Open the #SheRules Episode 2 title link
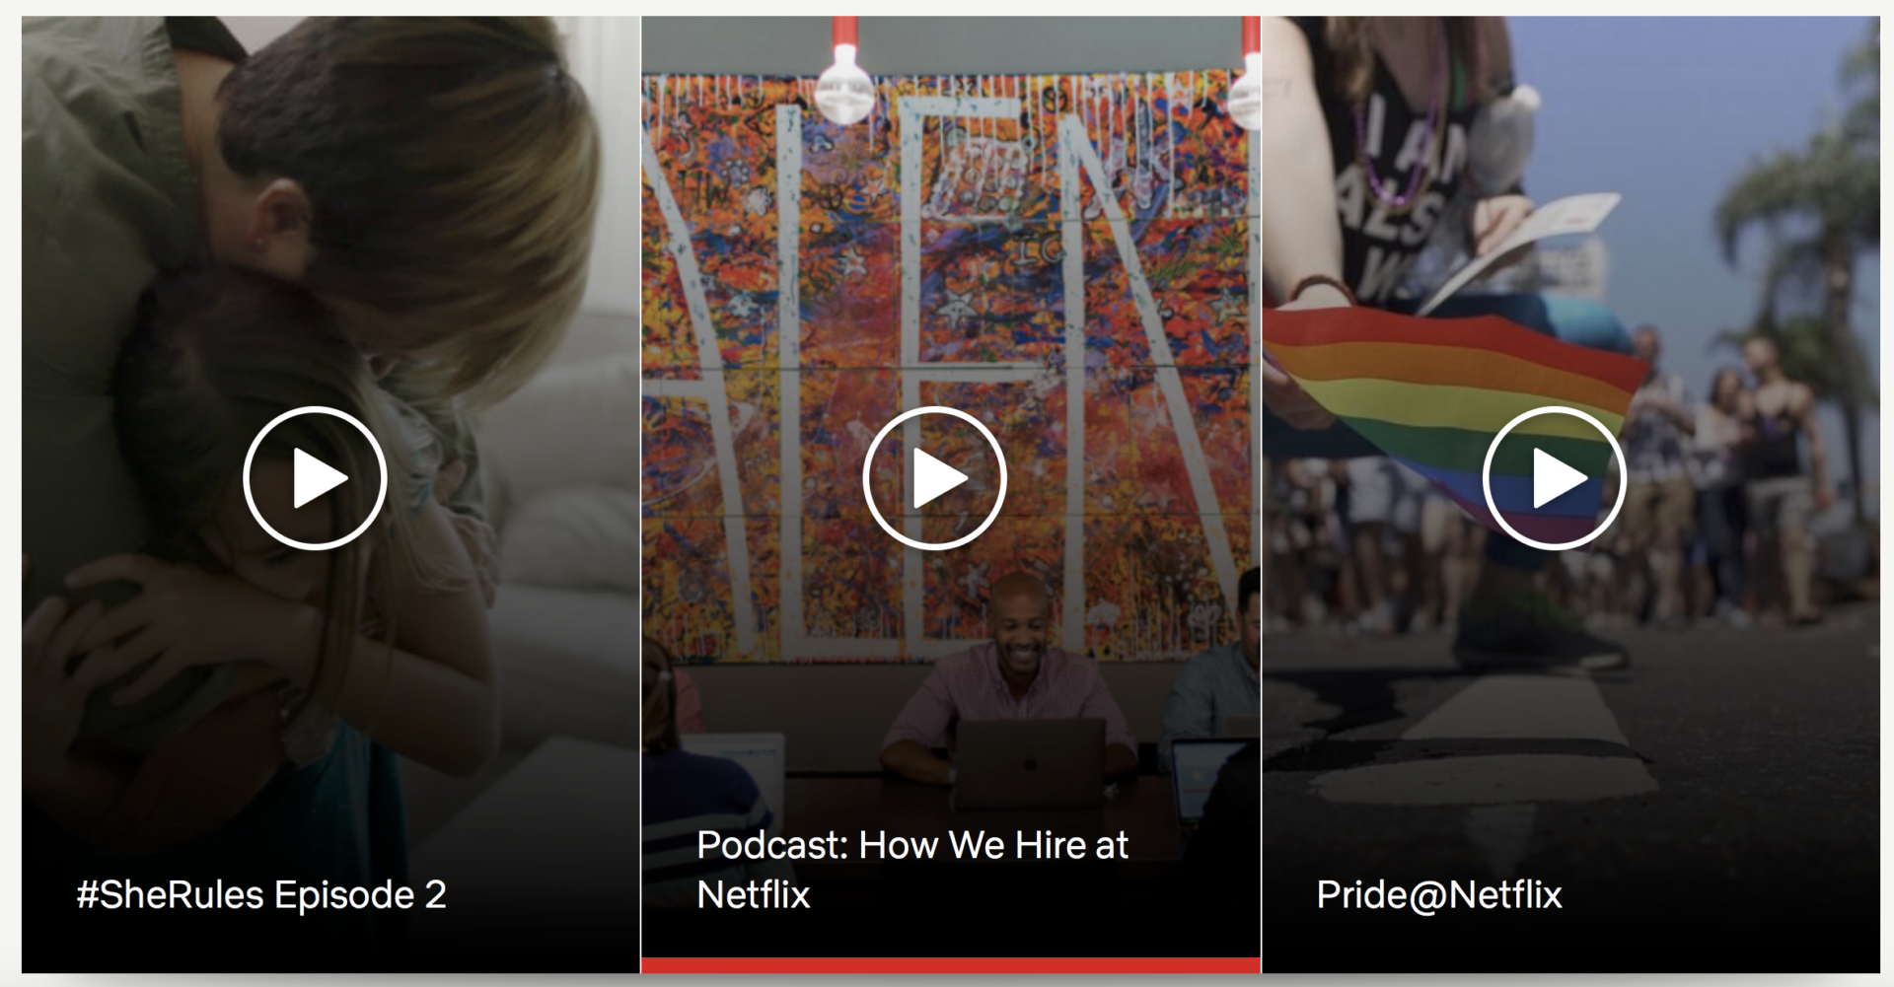The width and height of the screenshot is (1894, 987). 261,895
